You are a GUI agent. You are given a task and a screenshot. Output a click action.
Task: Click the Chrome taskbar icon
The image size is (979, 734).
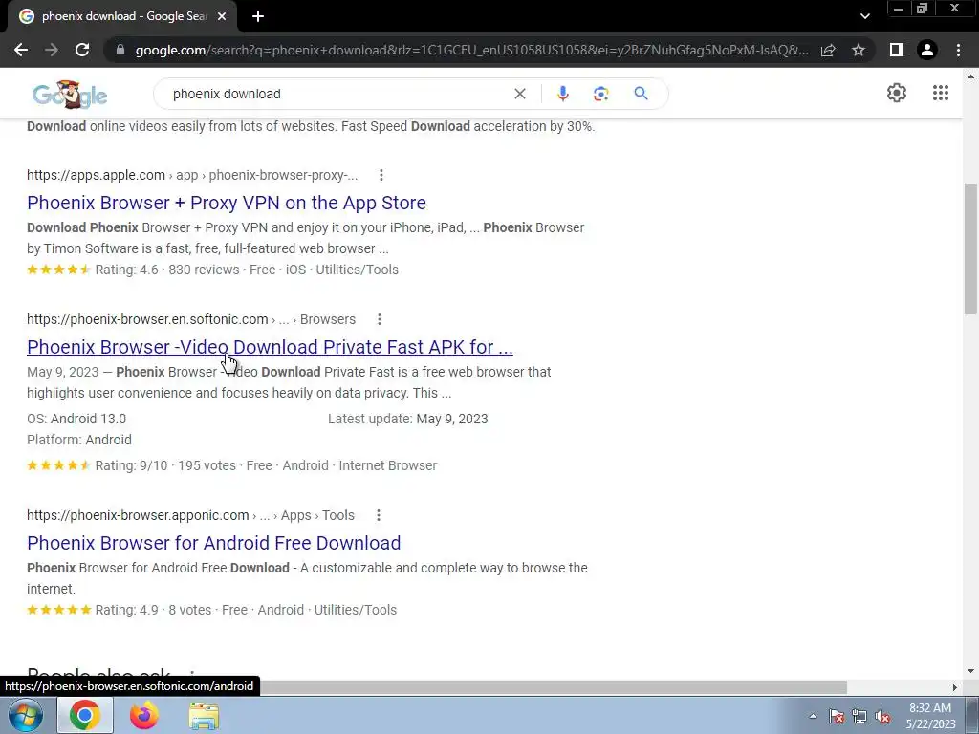[x=85, y=715]
